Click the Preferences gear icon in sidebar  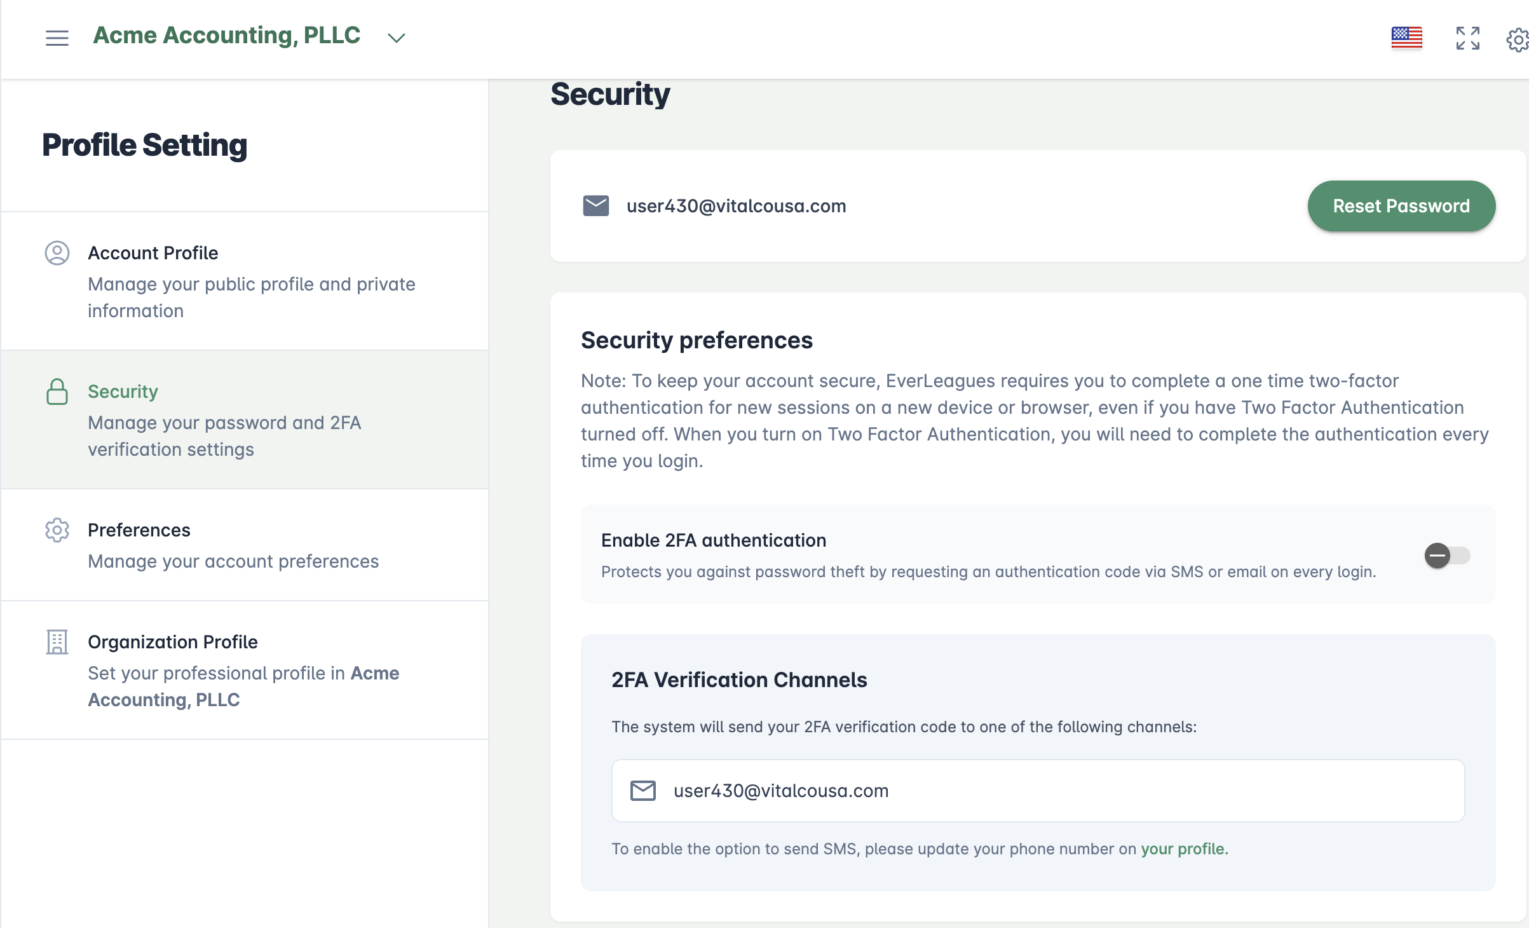point(57,530)
